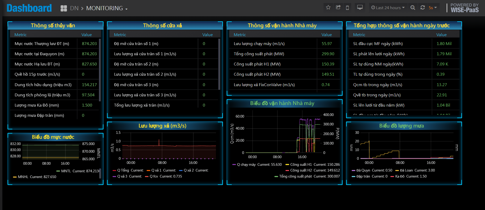Open the Biểu đồ vận hành Nhà máy title
485x210 pixels.
[282, 103]
